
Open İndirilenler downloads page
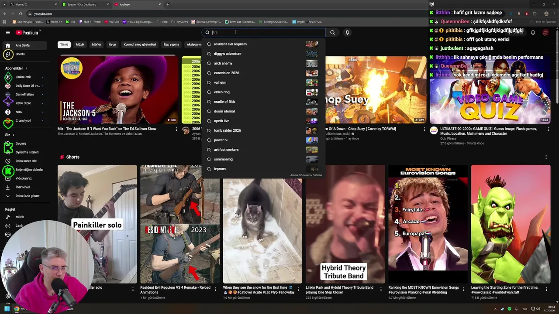(25, 187)
